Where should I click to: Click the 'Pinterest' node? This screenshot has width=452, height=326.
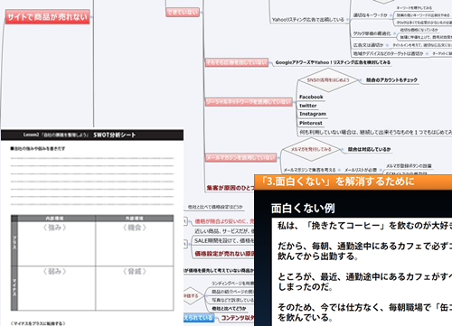click(x=311, y=123)
